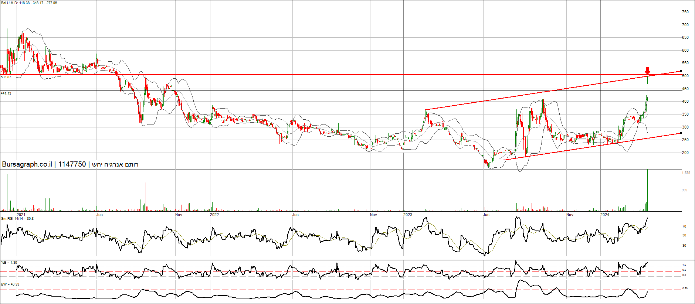Jump to the 2022 date axis label
The width and height of the screenshot is (695, 304).
tap(214, 215)
